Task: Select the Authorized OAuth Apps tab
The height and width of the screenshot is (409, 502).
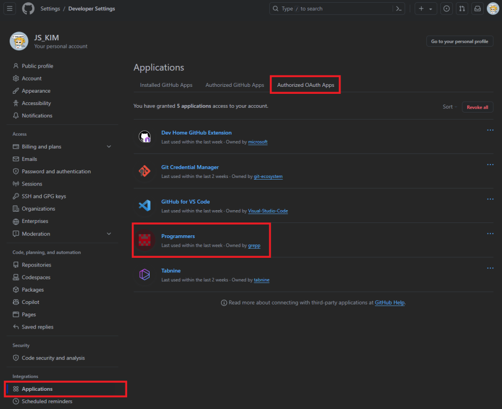Action: tap(306, 85)
